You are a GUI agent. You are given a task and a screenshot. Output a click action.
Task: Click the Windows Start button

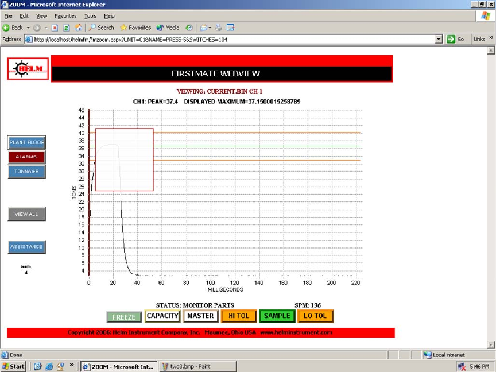13,367
